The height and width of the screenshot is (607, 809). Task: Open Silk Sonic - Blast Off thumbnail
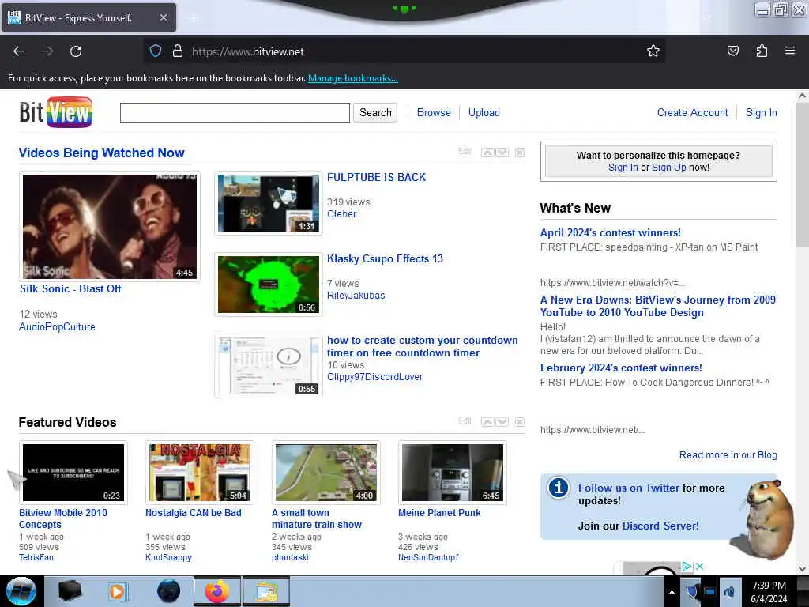coord(109,227)
